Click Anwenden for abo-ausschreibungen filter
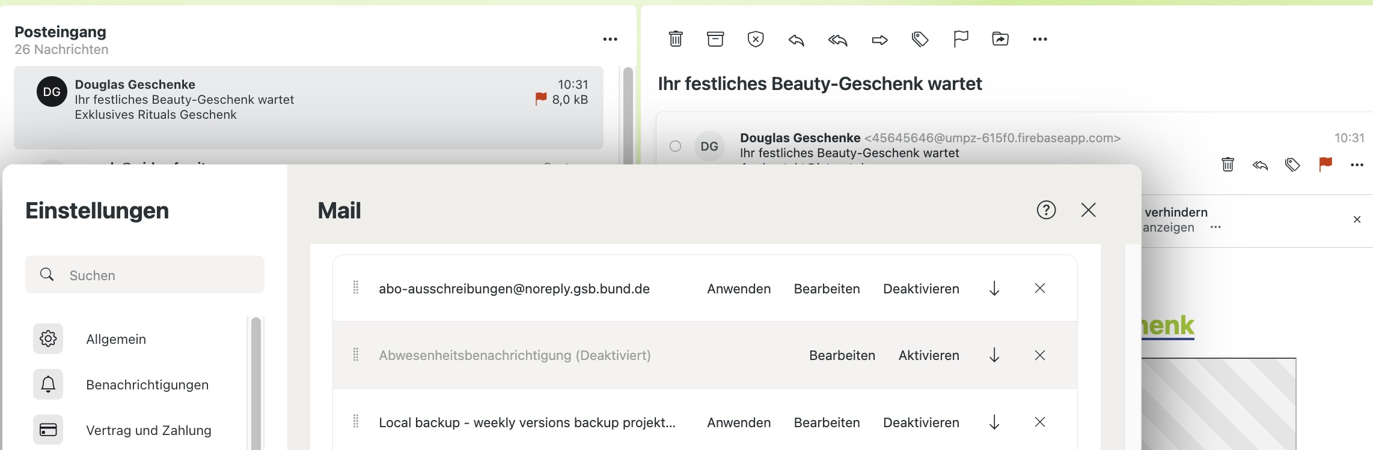This screenshot has width=1373, height=450. tap(739, 289)
